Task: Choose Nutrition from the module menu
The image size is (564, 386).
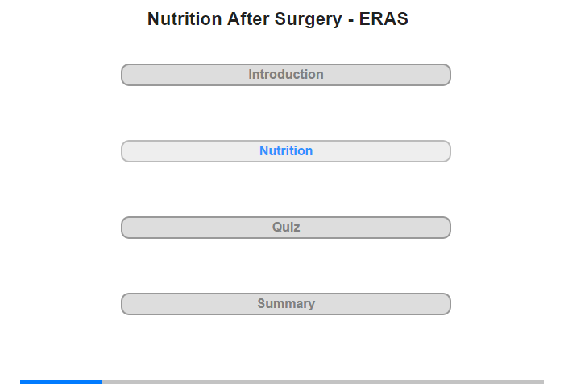Action: pos(286,151)
